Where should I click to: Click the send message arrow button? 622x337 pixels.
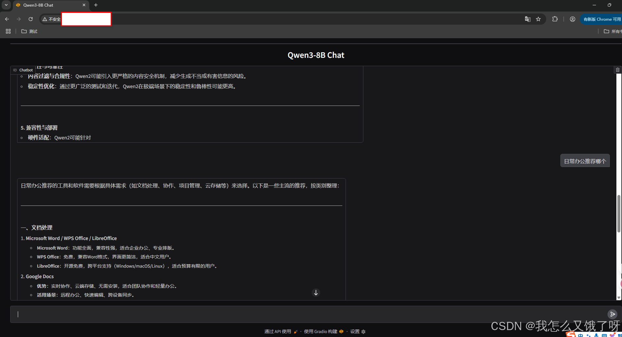(x=612, y=314)
